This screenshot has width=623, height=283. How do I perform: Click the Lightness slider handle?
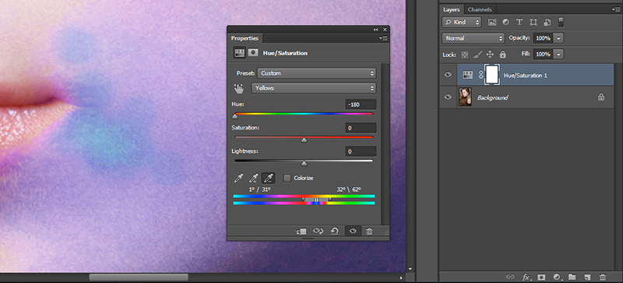pos(304,164)
